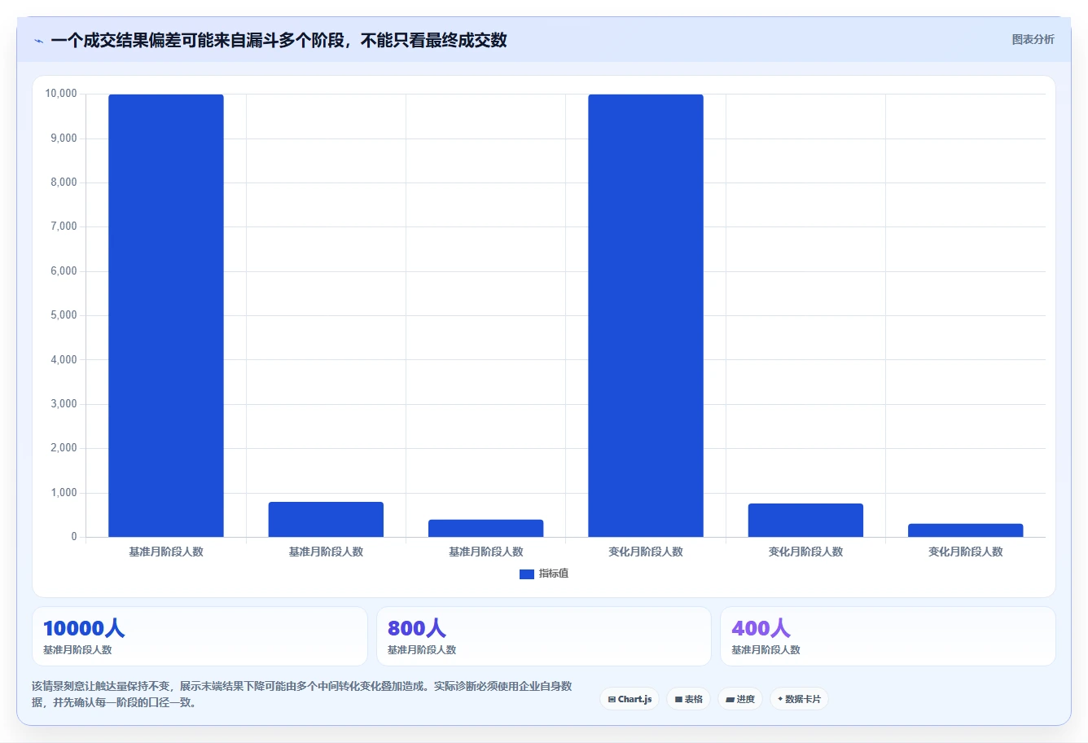Click the 基准月 bar reaching 10,000
Viewport: 1088px width, 743px height.
click(166, 315)
